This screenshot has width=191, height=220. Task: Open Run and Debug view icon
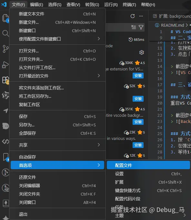click(5, 65)
